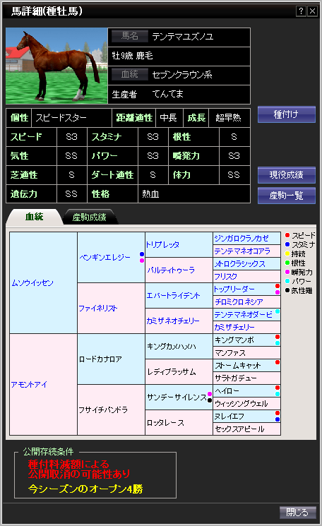Open 現役成績 racing record
This screenshot has width=322, height=526.
287,175
